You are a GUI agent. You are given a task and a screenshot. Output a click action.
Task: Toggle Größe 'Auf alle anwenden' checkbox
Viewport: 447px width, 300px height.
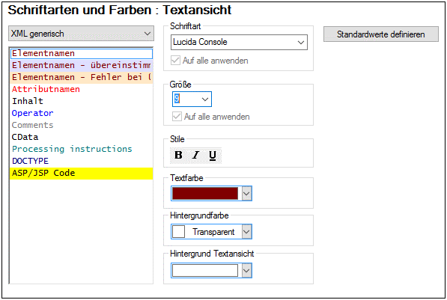pyautogui.click(x=177, y=117)
